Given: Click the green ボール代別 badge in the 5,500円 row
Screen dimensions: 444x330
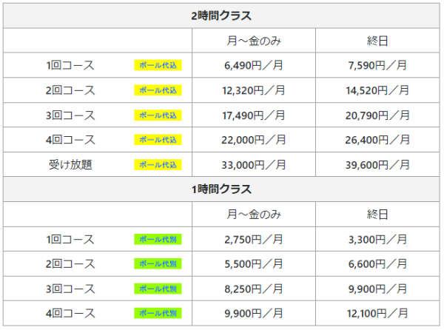Looking at the screenshot, I should point(158,264).
